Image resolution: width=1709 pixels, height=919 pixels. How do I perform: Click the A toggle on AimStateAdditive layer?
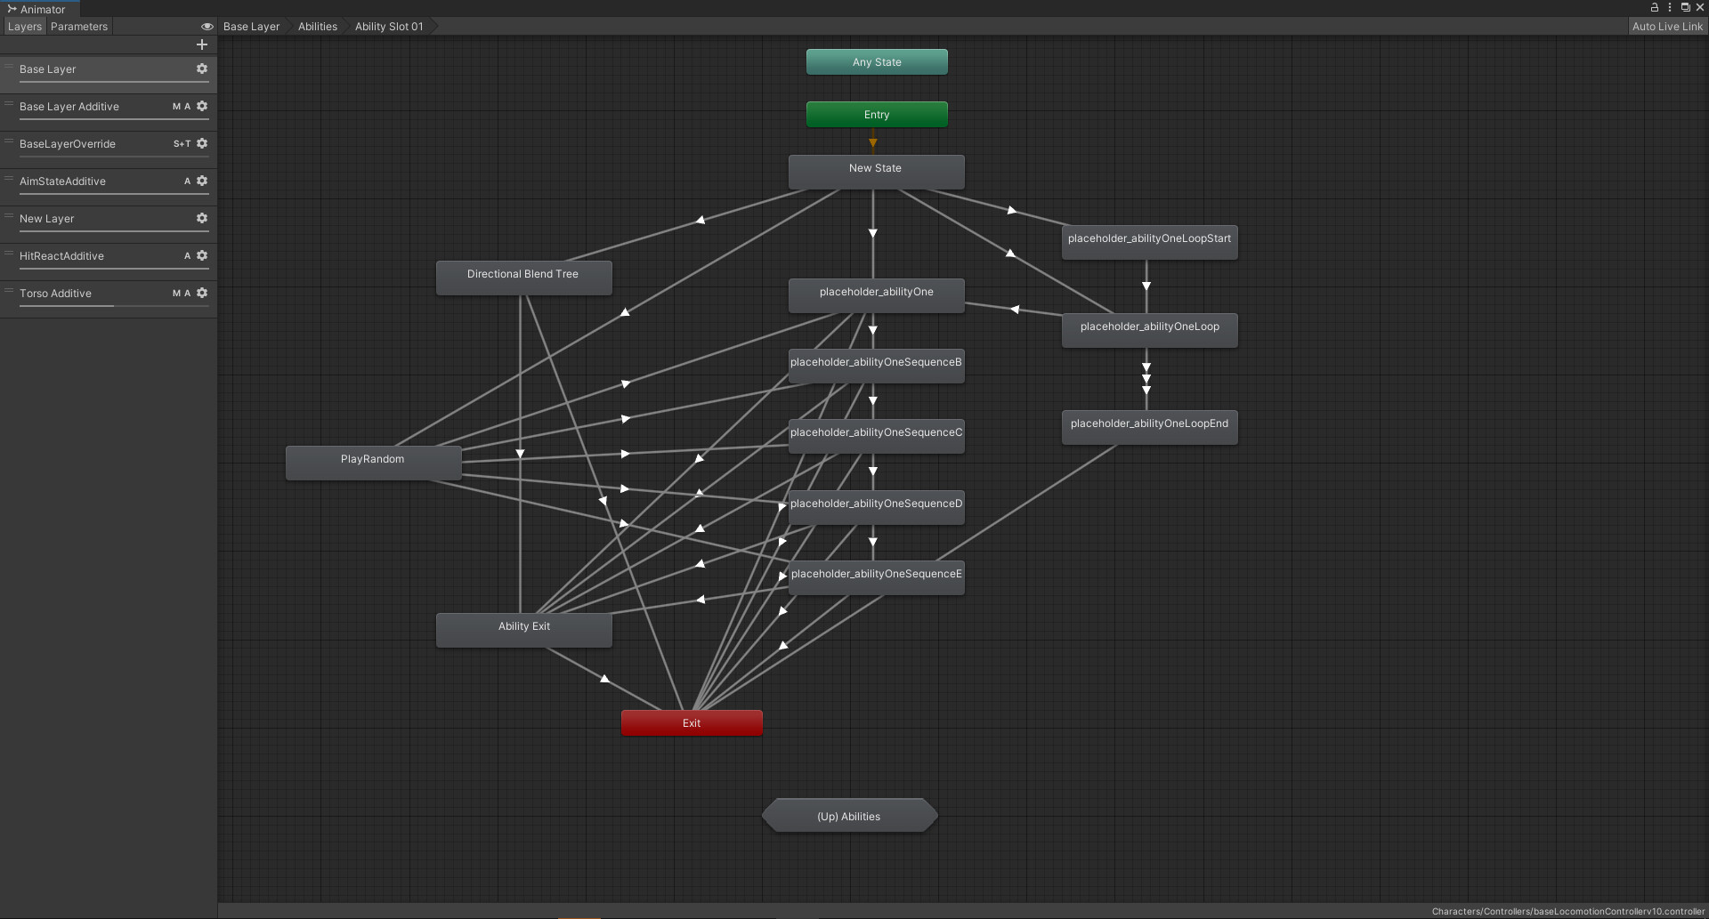click(187, 181)
